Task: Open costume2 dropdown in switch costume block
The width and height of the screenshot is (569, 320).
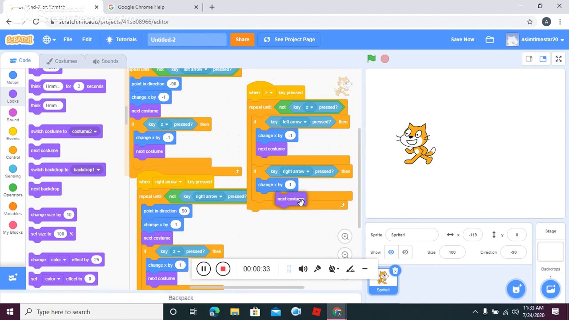Action: coord(85,132)
